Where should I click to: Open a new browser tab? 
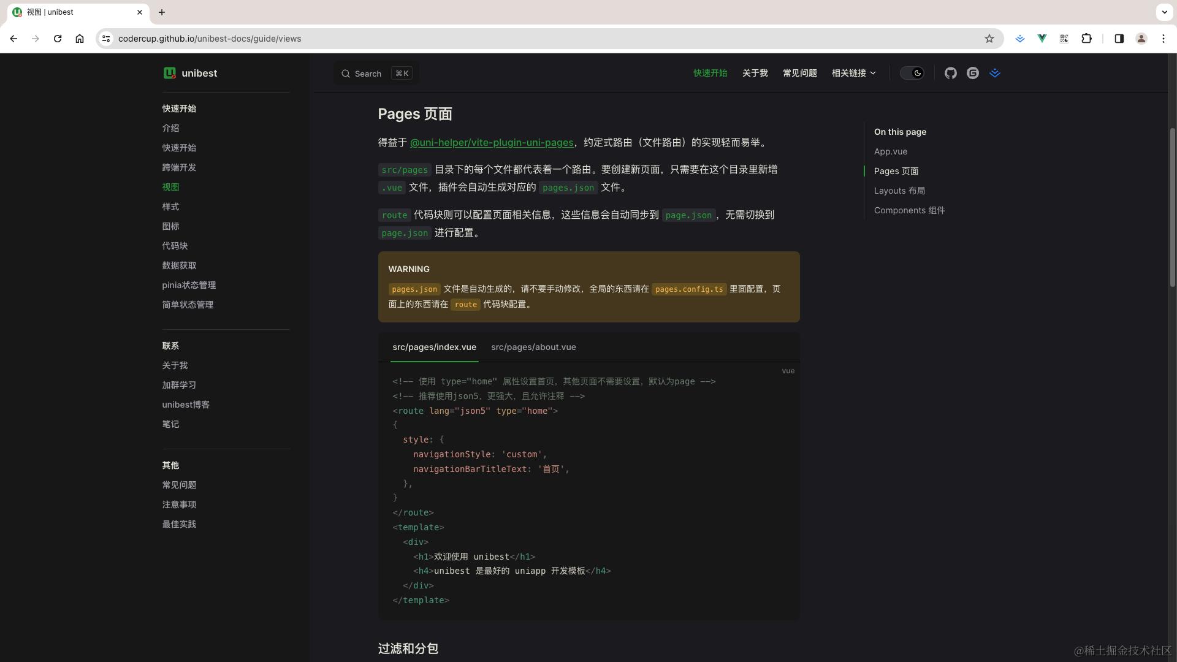coord(162,12)
